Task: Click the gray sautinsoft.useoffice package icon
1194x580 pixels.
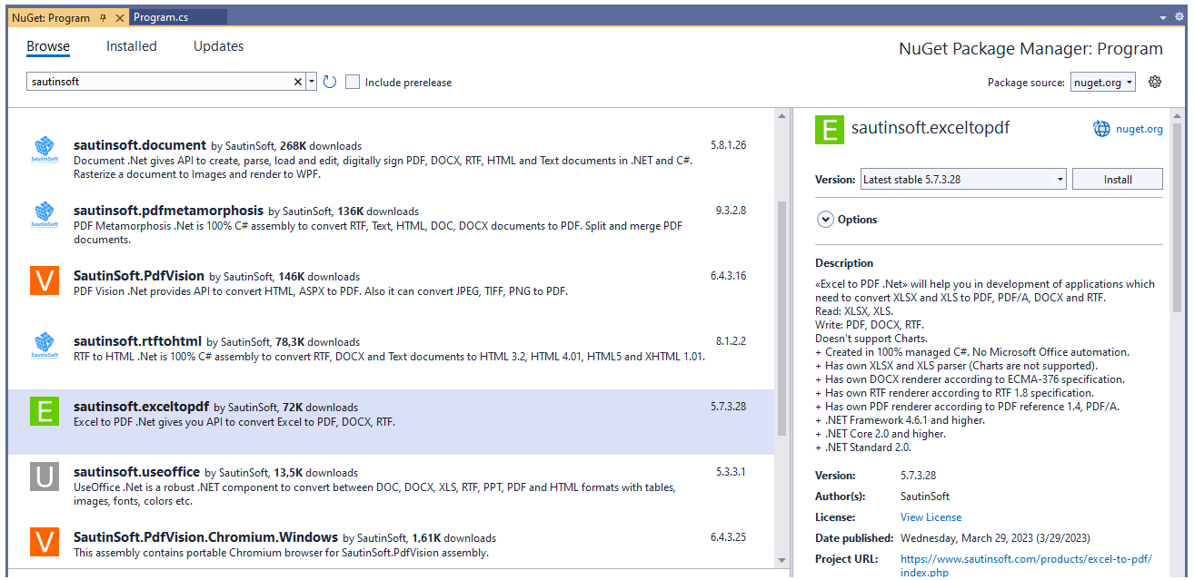Action: point(44,477)
